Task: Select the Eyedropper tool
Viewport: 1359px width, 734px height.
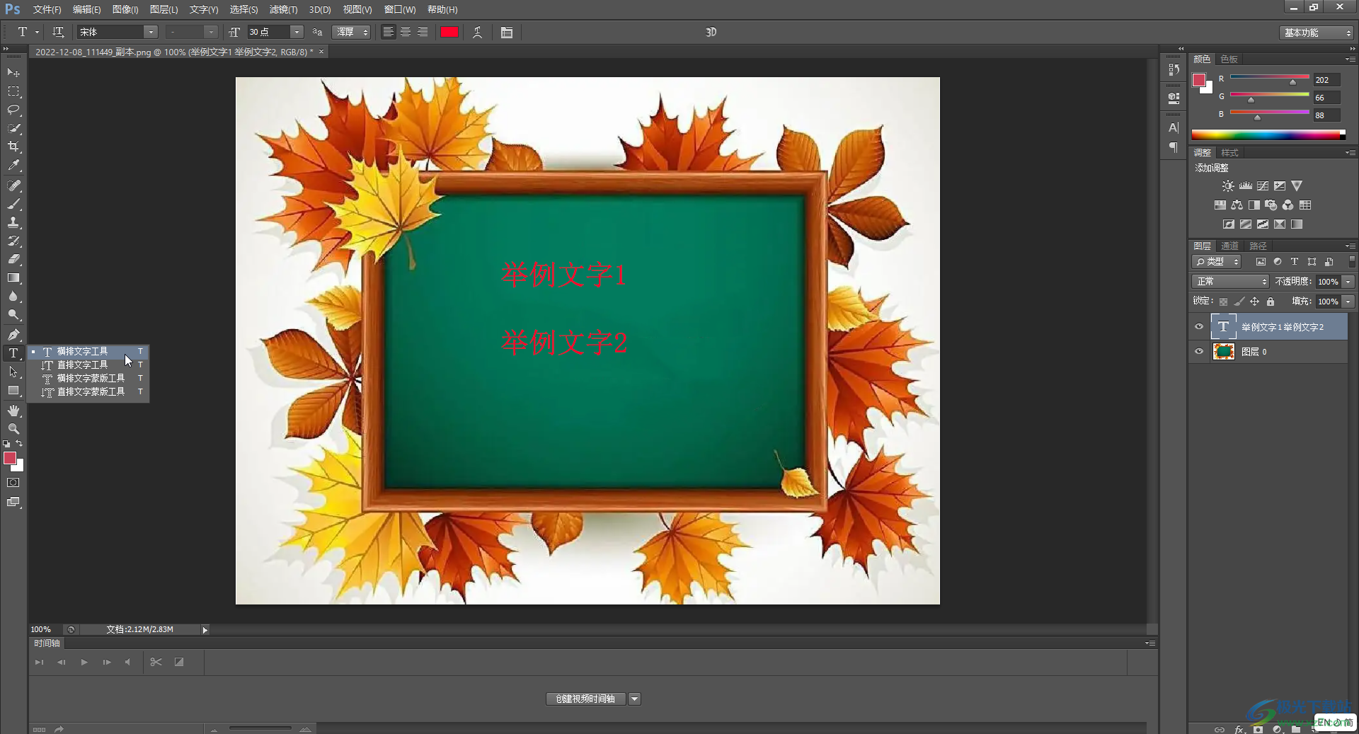Action: pyautogui.click(x=13, y=166)
